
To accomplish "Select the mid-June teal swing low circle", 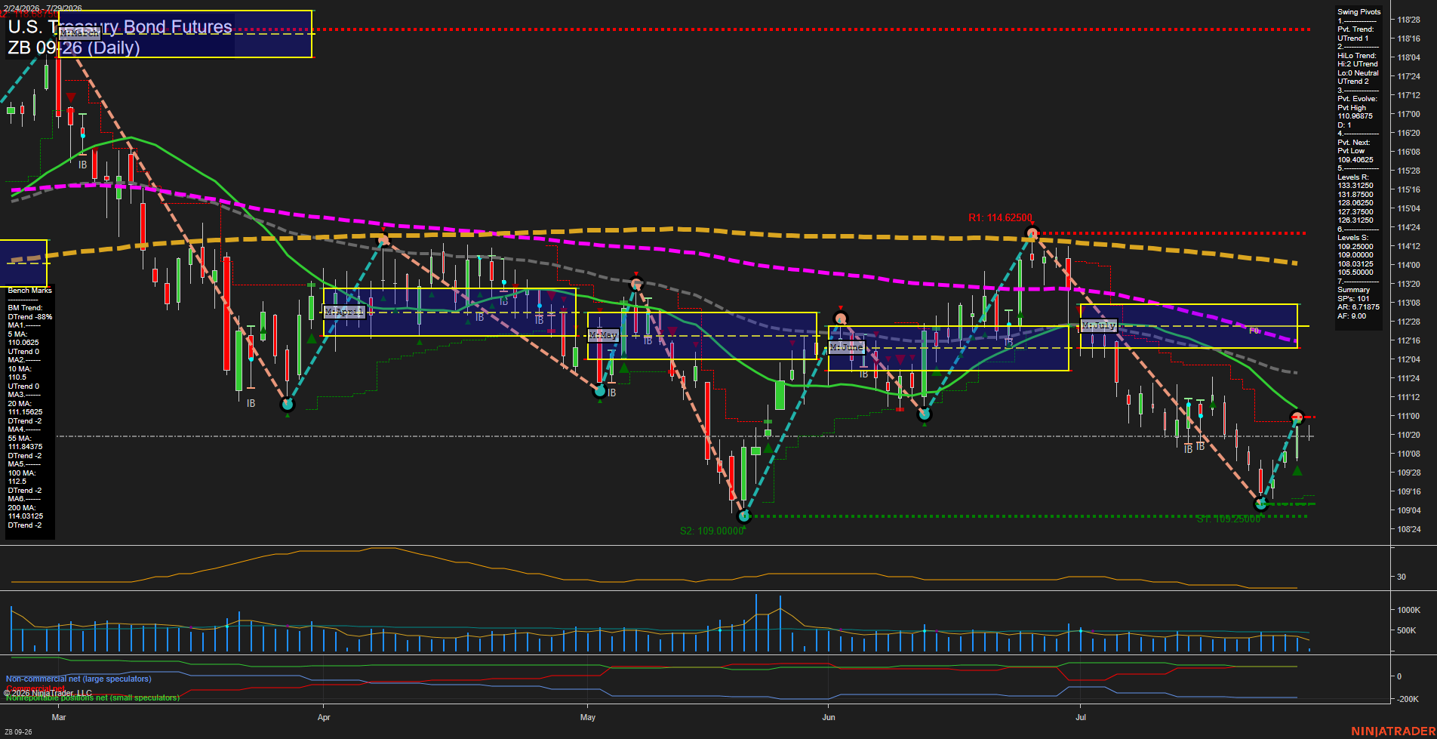I will (x=925, y=414).
